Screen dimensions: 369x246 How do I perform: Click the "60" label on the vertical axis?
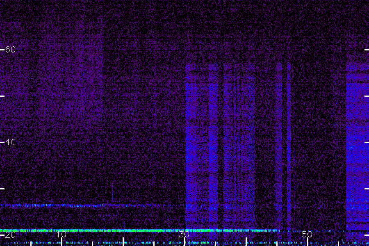10,50
